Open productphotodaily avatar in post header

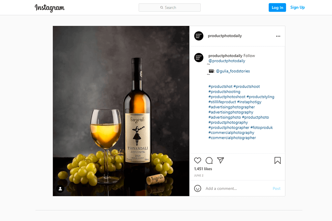point(199,36)
